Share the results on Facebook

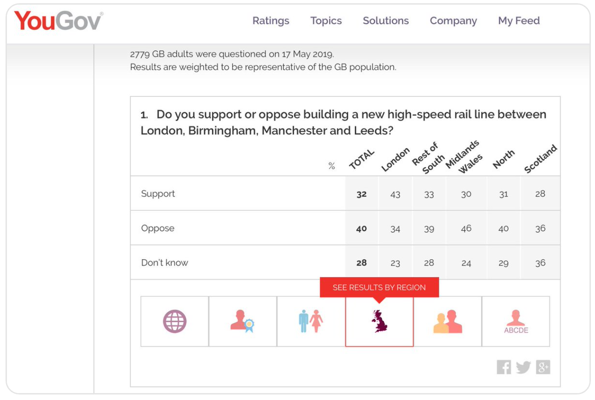tap(505, 368)
